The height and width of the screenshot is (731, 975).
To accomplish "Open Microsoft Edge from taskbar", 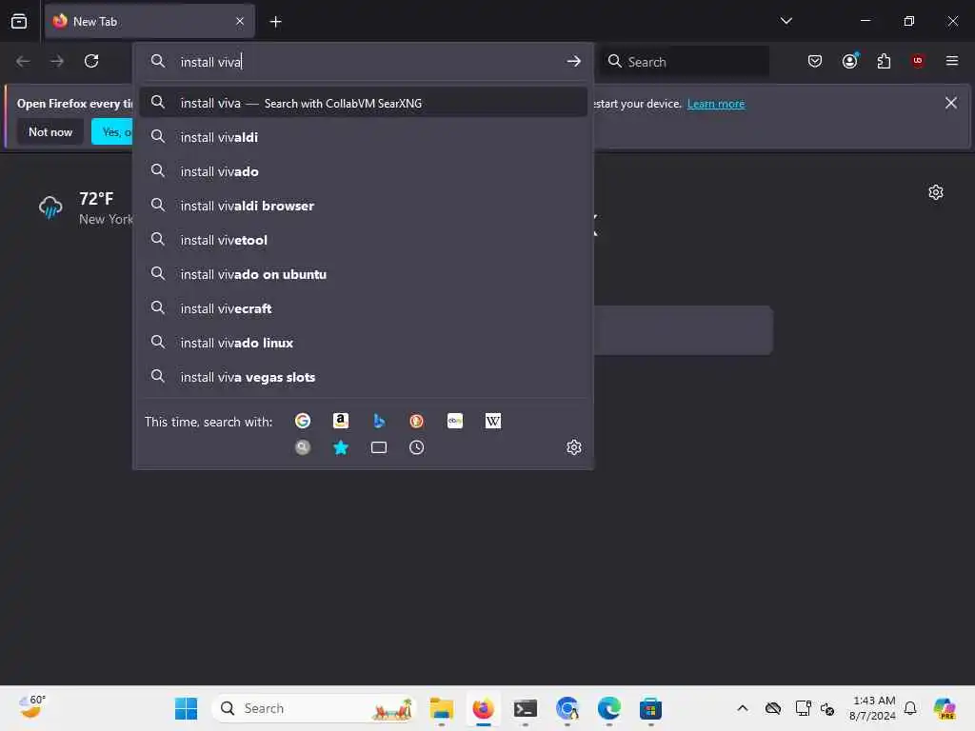I will point(608,708).
